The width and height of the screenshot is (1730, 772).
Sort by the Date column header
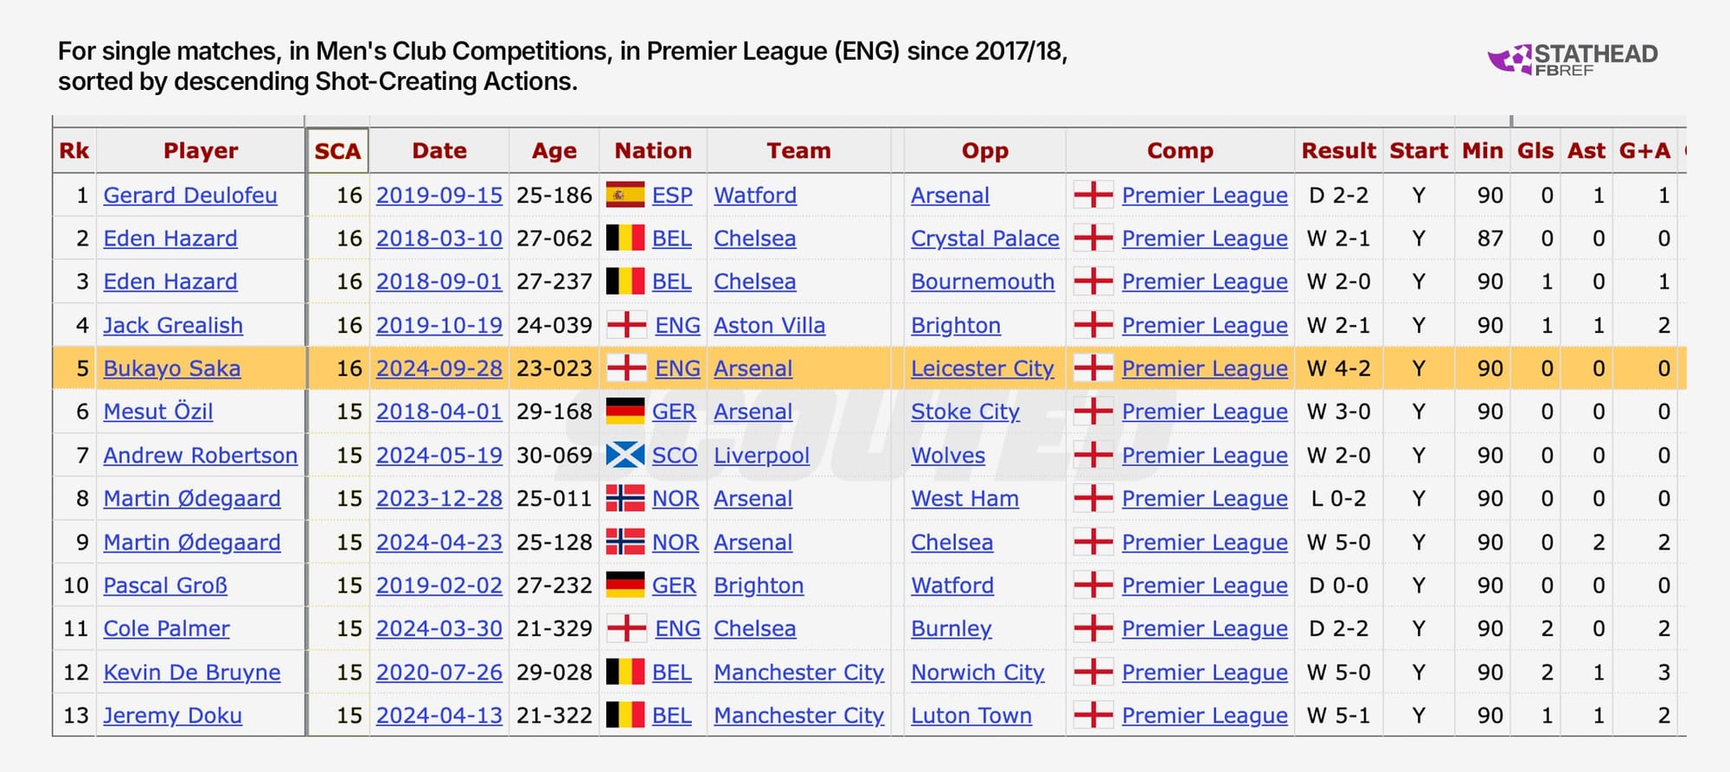(439, 151)
